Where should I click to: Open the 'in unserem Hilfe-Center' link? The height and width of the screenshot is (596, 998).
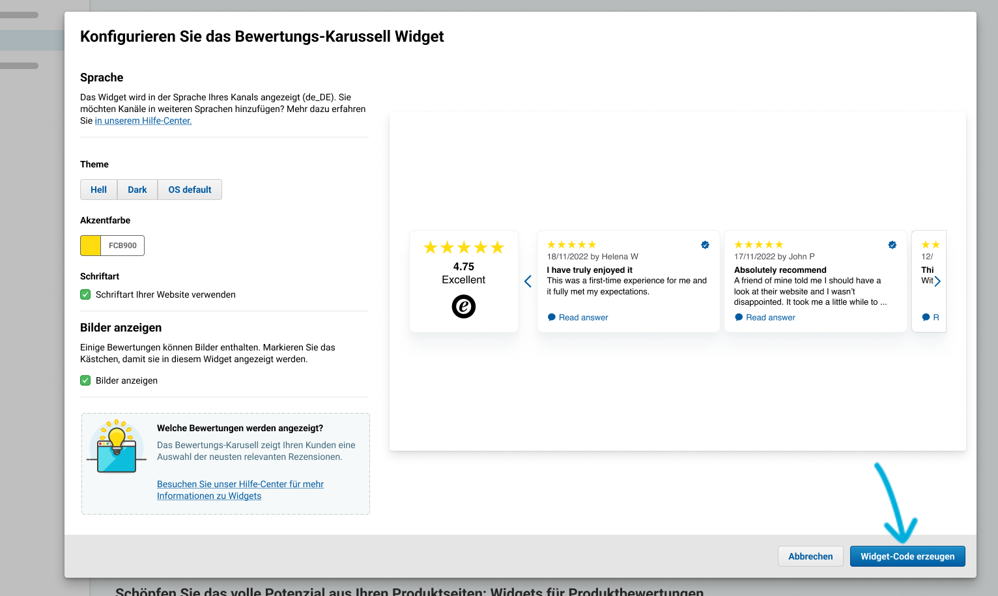coord(143,121)
